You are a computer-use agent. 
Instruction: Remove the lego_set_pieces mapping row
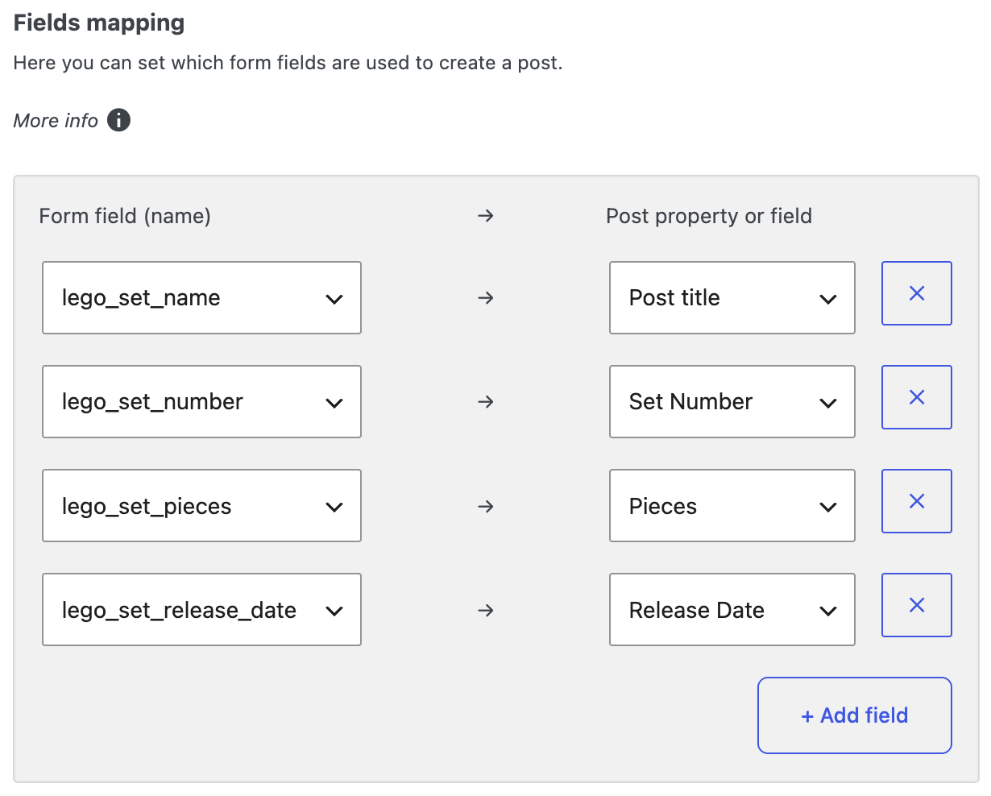917,501
